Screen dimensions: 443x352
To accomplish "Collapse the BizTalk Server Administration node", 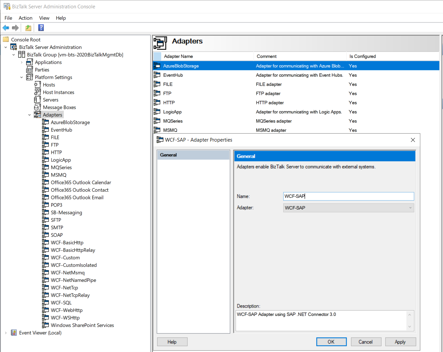I will click(x=6, y=47).
